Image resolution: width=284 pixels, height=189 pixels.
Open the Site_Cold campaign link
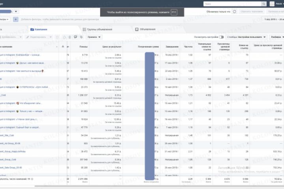click(x=7, y=135)
